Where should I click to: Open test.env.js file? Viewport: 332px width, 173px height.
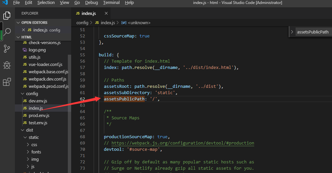click(38, 123)
